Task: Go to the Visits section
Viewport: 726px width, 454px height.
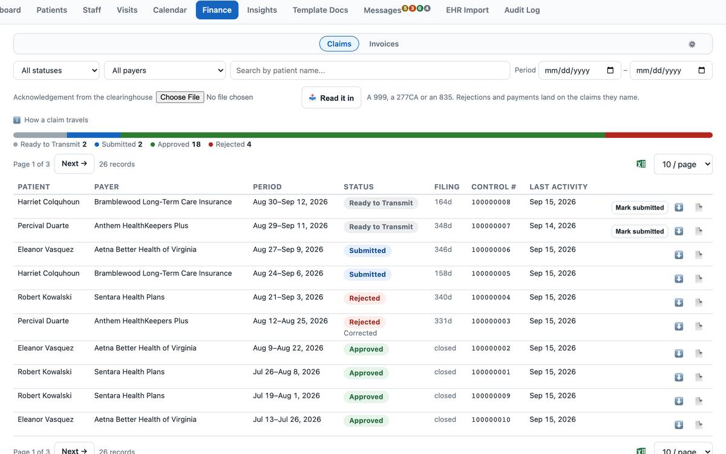Action: (127, 10)
